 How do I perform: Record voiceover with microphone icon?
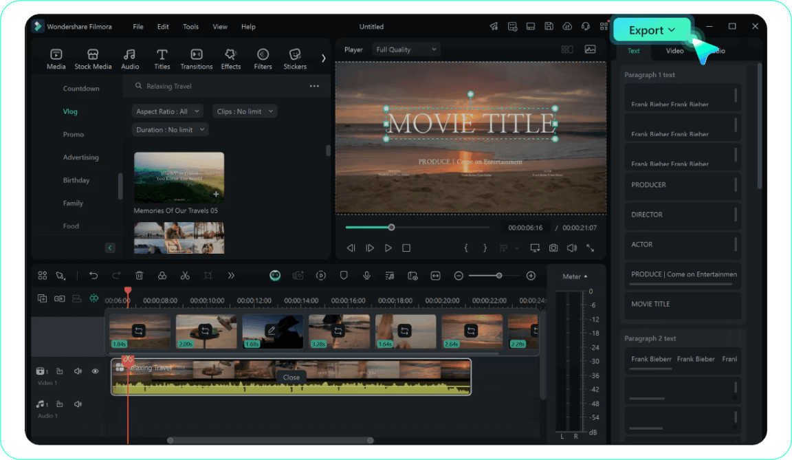(x=366, y=275)
